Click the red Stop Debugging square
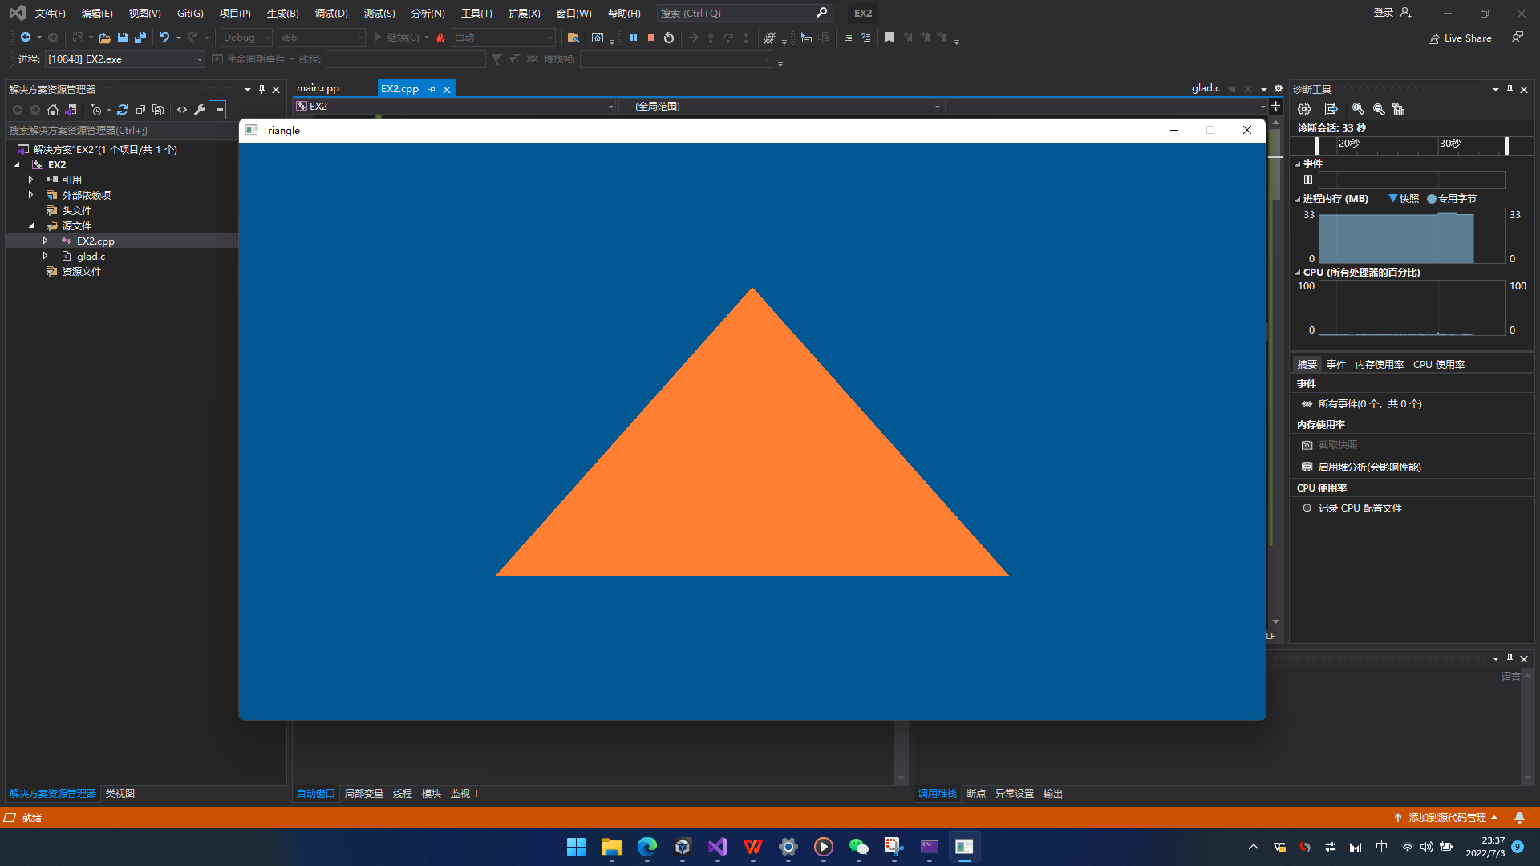The height and width of the screenshot is (866, 1540). (651, 38)
